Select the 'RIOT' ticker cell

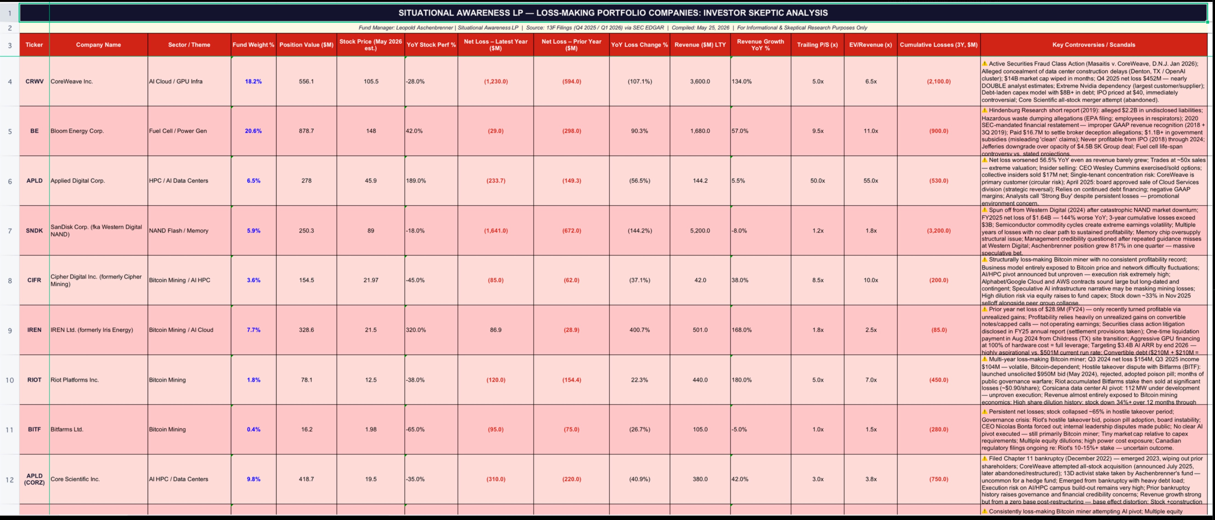point(35,380)
